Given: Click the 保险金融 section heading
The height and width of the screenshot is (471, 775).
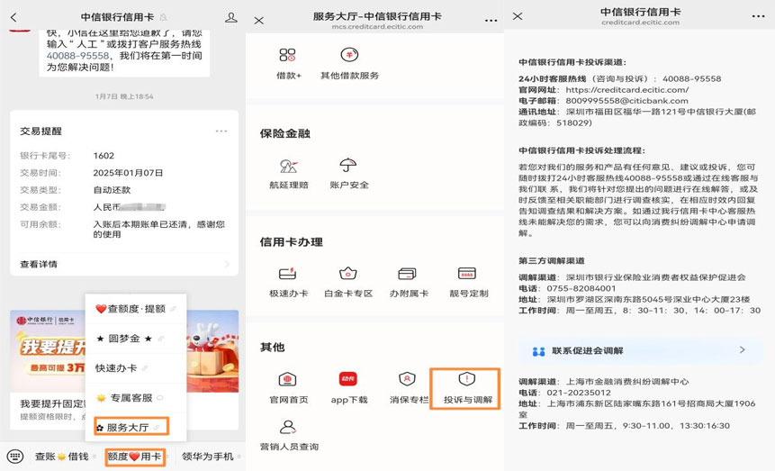Looking at the screenshot, I should coord(285,133).
